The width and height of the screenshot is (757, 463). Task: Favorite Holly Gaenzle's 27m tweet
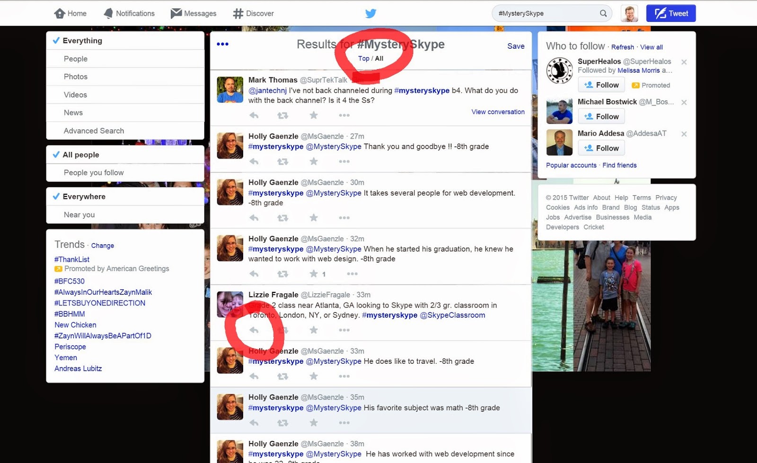pos(314,162)
